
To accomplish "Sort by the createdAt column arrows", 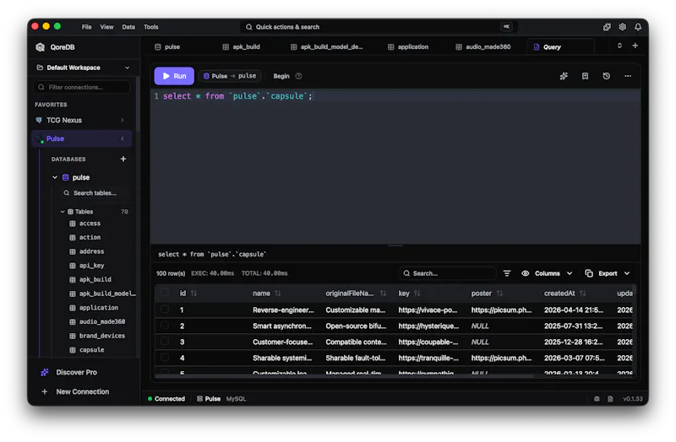I will pyautogui.click(x=583, y=294).
